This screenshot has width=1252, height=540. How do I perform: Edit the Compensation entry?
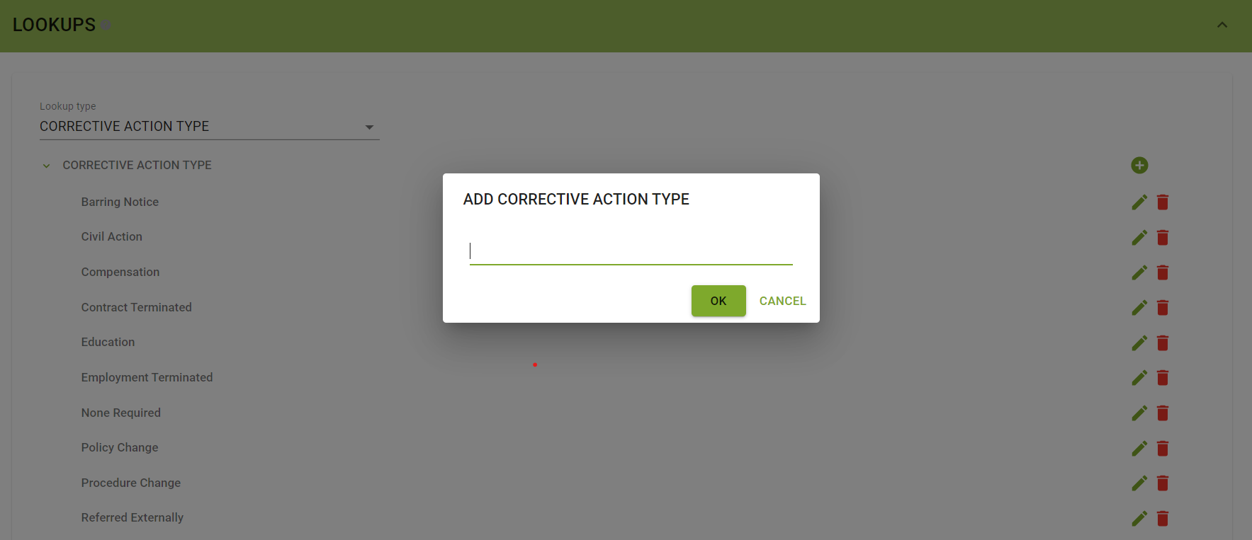click(x=1139, y=272)
